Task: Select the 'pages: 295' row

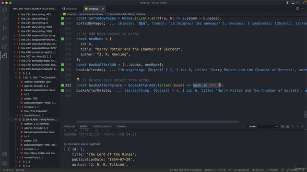Action: pyautogui.click(x=35, y=98)
